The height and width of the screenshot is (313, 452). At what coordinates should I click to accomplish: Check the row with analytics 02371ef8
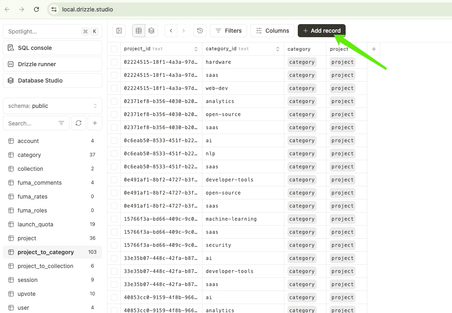[114, 101]
